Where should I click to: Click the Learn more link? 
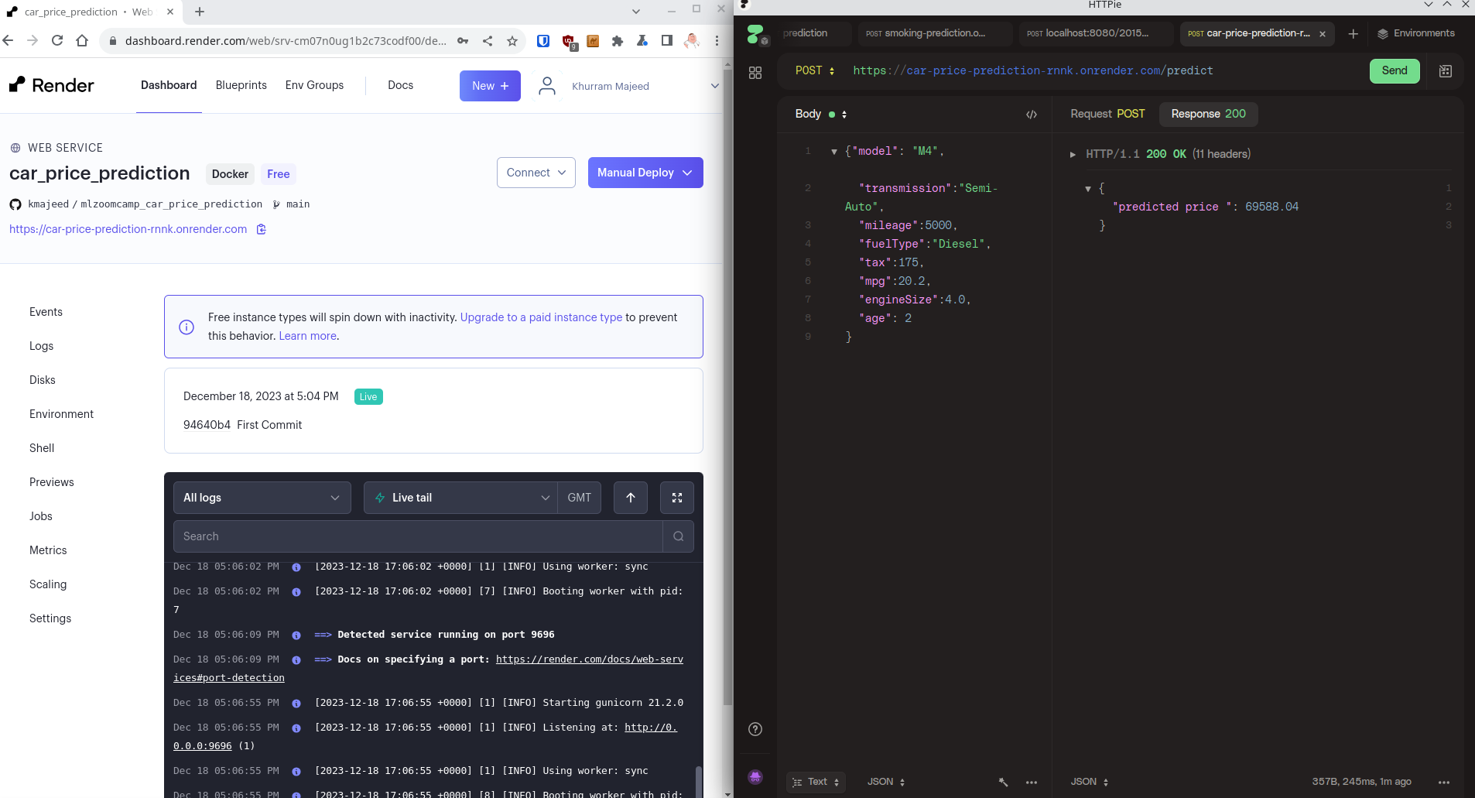tap(307, 336)
